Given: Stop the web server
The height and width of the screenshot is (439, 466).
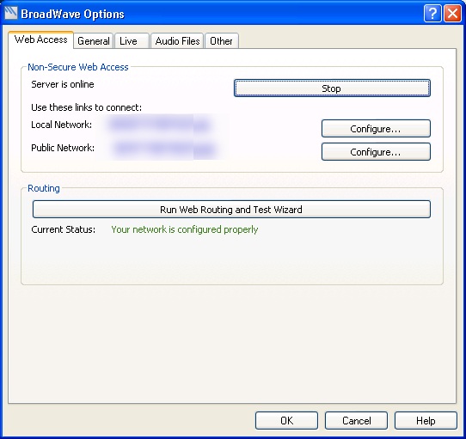Looking at the screenshot, I should (332, 88).
